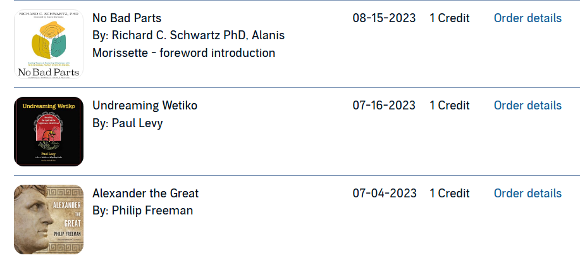Show Order details for Alexander the Great
580x260 pixels.
point(528,194)
